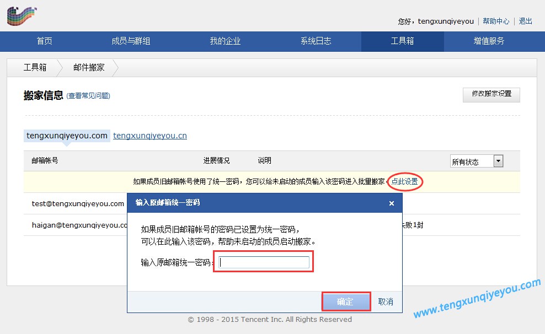Open the 增值服务 tab

tap(489, 41)
